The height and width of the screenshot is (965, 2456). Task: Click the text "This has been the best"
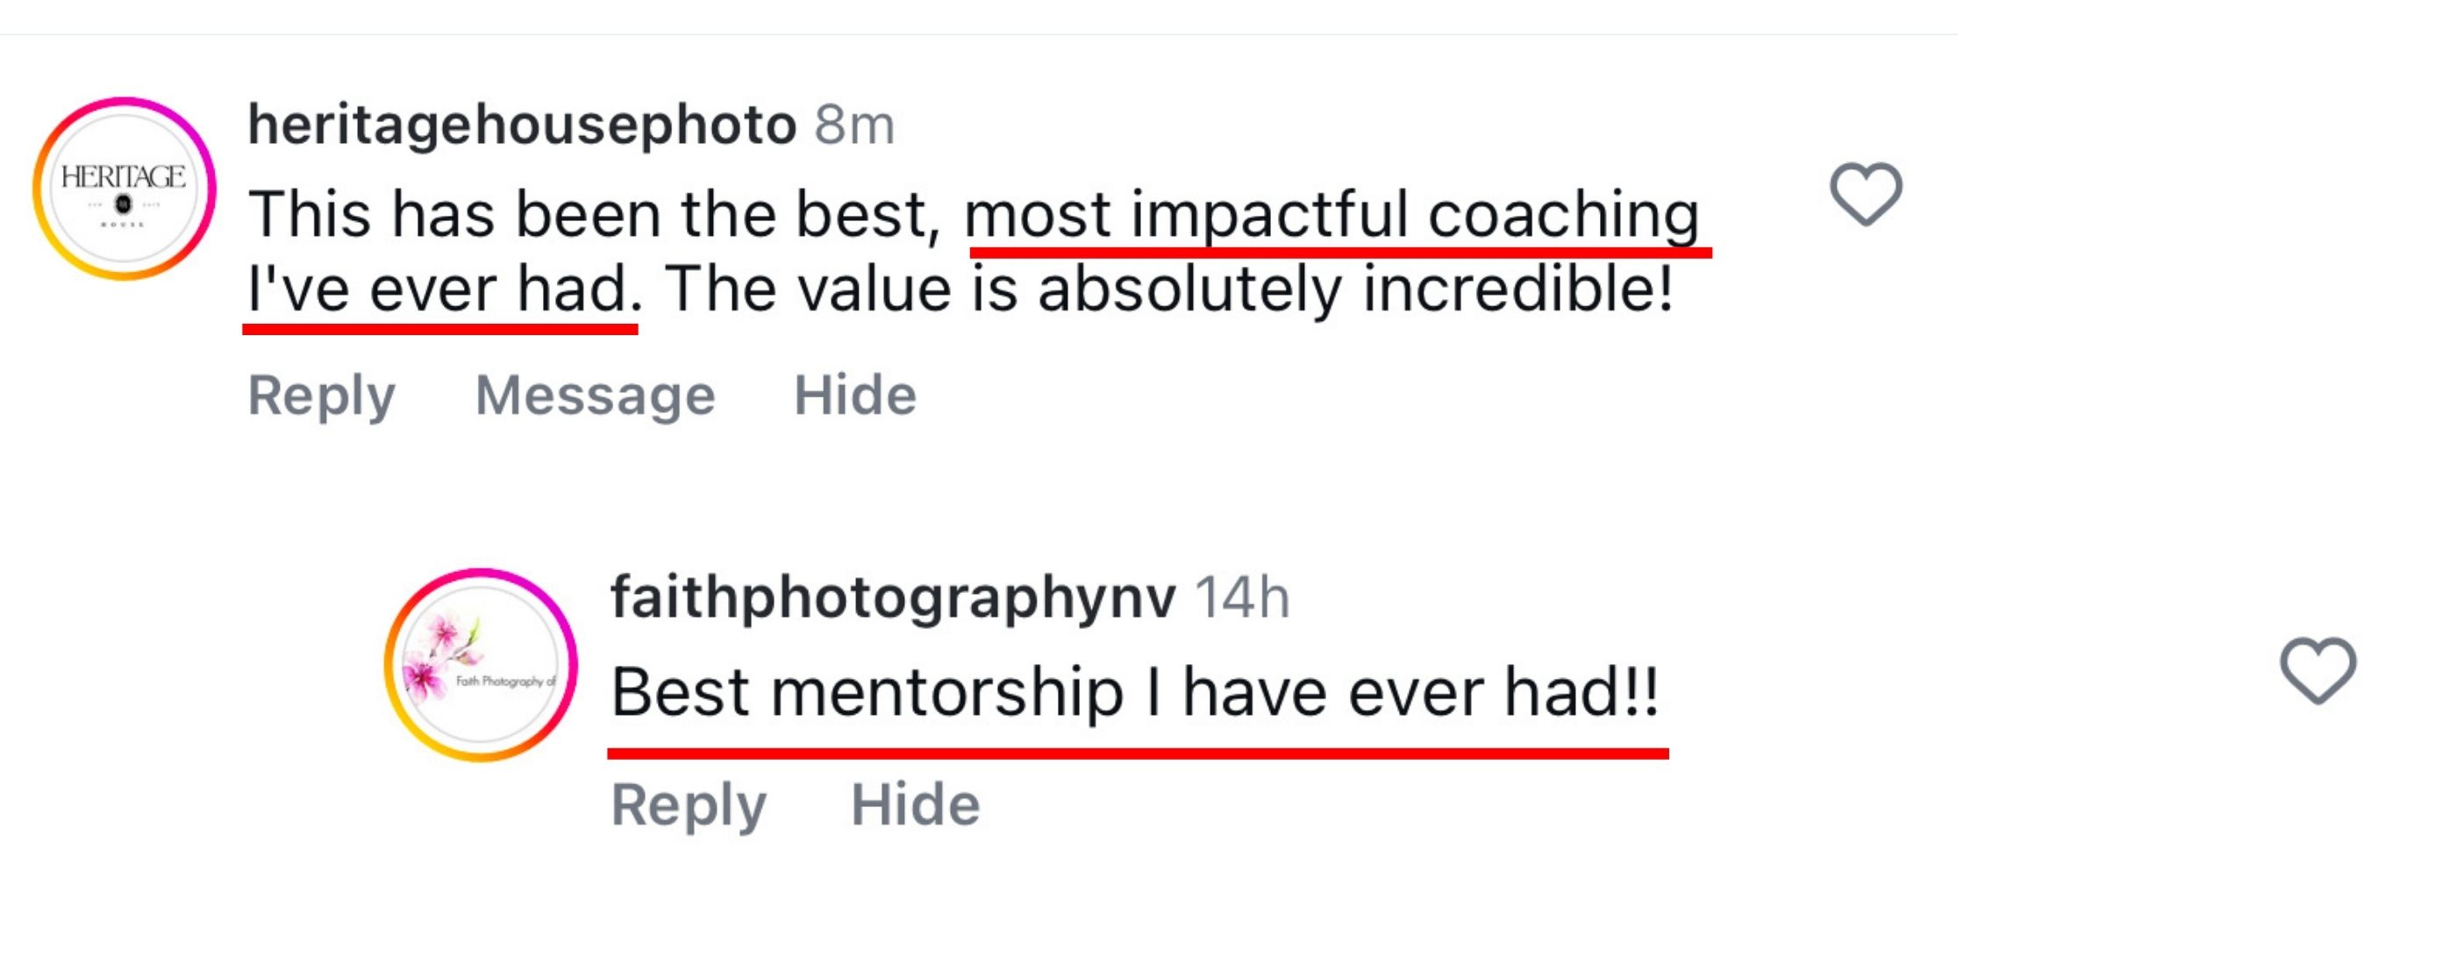pyautogui.click(x=593, y=213)
